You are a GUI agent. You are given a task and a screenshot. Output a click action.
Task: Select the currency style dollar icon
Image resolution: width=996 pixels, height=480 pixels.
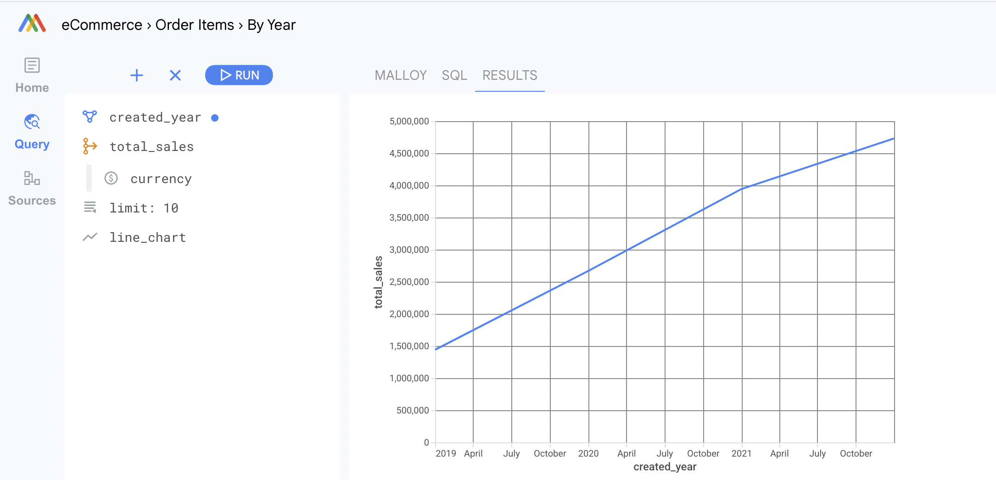click(112, 179)
